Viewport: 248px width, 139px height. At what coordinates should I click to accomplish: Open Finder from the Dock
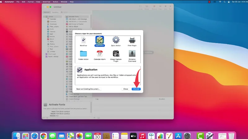pos(16,136)
